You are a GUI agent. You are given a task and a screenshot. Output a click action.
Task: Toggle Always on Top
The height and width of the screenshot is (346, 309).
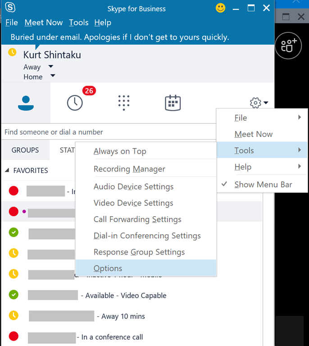pyautogui.click(x=120, y=151)
